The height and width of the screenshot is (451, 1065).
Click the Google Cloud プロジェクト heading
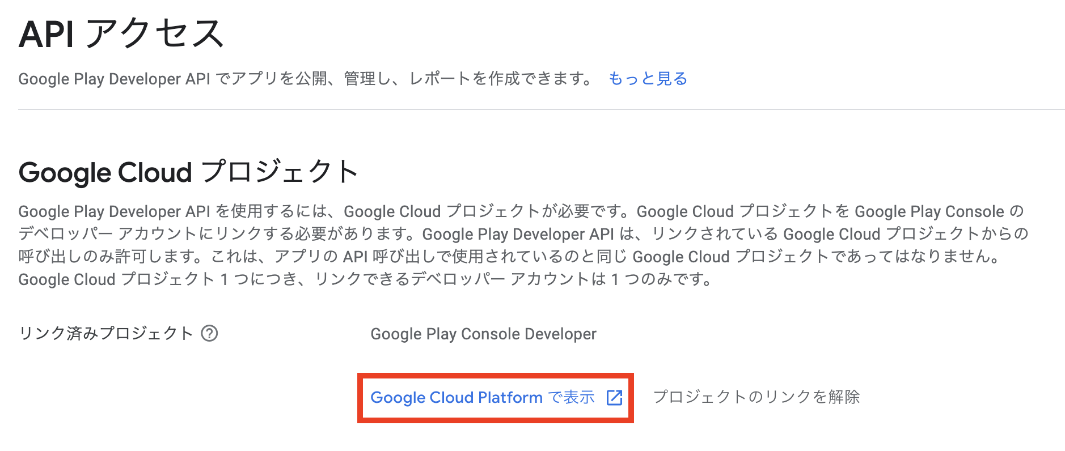(188, 172)
